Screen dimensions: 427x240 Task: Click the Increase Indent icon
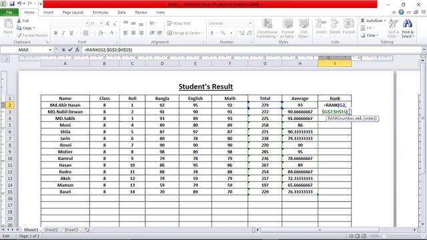(159, 33)
